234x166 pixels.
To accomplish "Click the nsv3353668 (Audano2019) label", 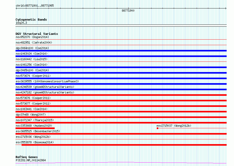I will pyautogui.click(x=34, y=126).
